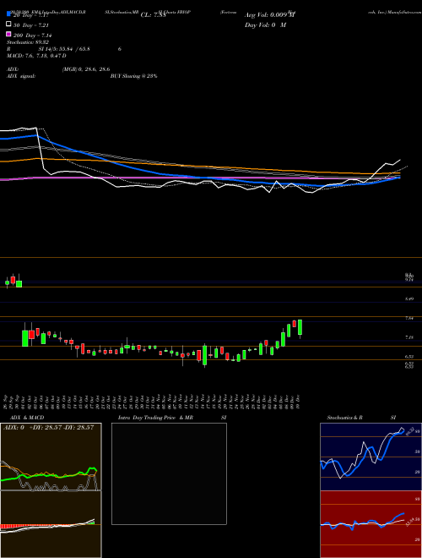
Task: Click the red RSI chart panel
Action: pyautogui.click(x=371, y=524)
